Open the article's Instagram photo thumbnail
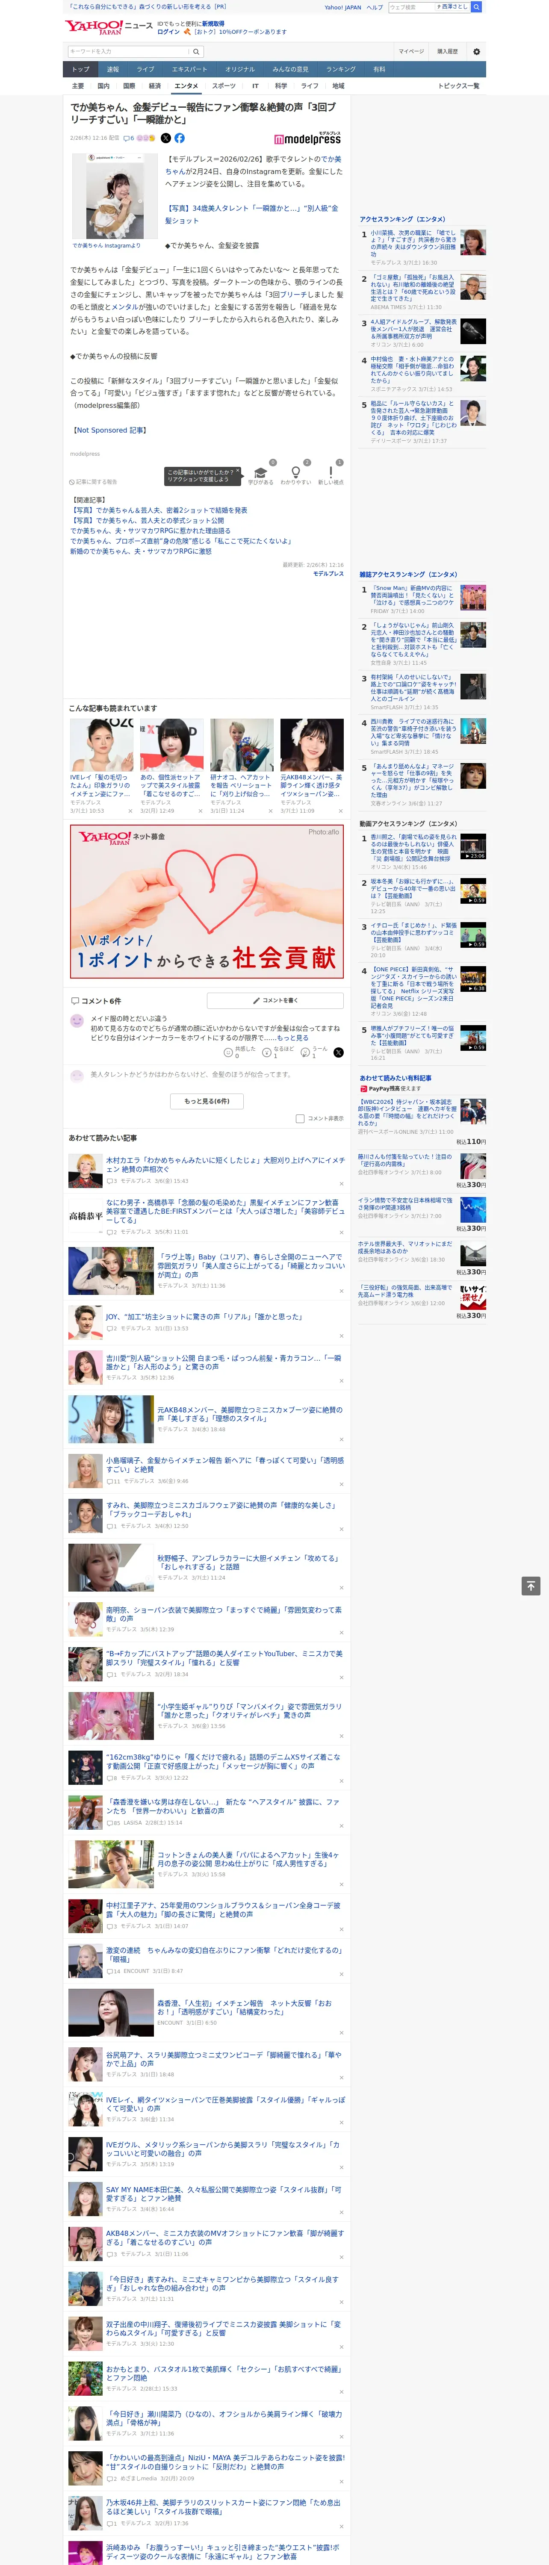549x2565 pixels. 115,197
